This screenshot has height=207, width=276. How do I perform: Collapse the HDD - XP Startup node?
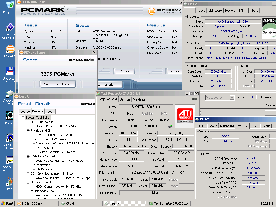(28, 122)
